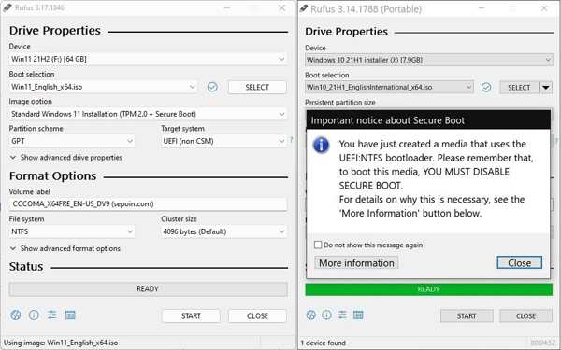This screenshot has height=350, width=561.
Task: Open language globe icon in Rufus 3.17
Action: (15, 315)
